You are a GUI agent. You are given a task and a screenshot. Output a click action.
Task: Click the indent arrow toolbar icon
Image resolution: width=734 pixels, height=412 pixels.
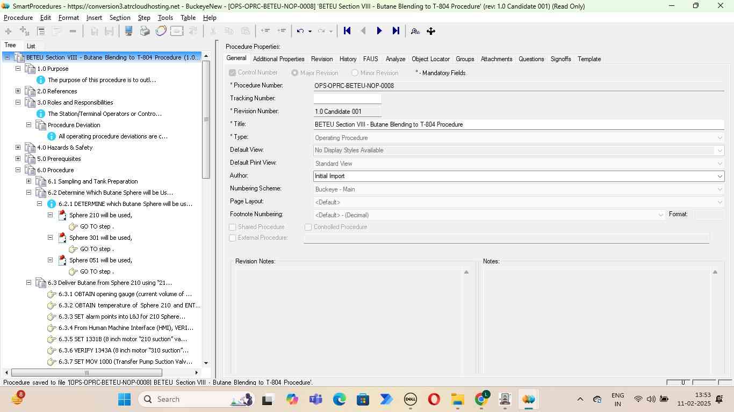[282, 31]
